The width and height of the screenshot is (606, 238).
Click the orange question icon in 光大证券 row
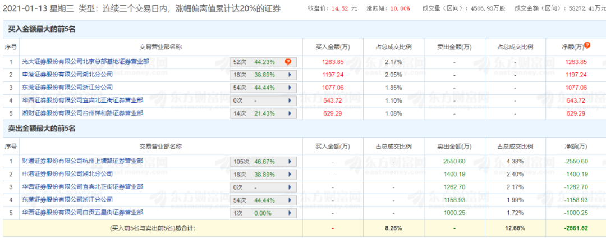pos(288,62)
